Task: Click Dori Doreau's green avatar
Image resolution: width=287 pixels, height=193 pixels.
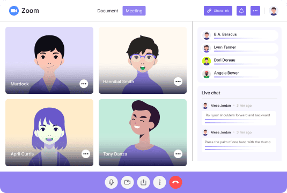Action: click(x=207, y=61)
